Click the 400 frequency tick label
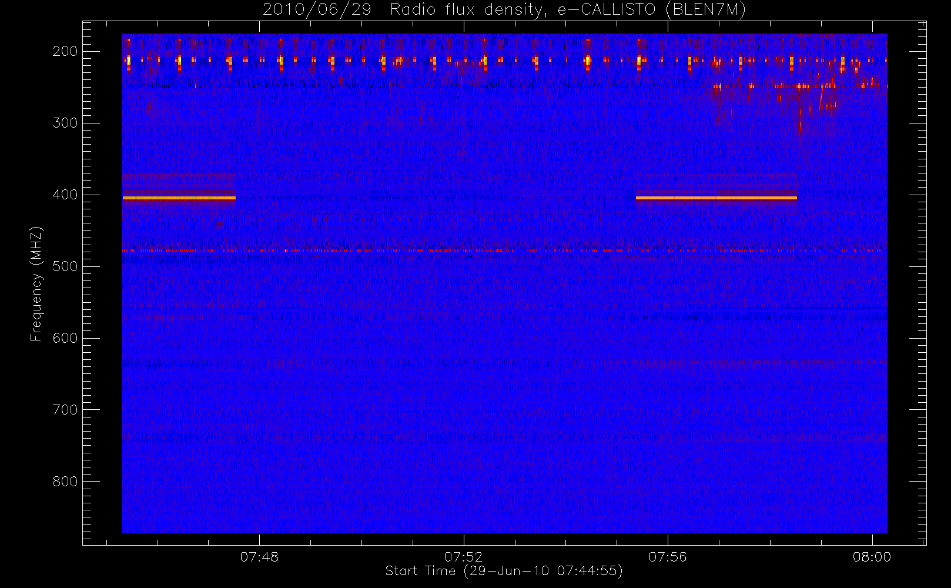The height and width of the screenshot is (588, 951). tap(65, 195)
